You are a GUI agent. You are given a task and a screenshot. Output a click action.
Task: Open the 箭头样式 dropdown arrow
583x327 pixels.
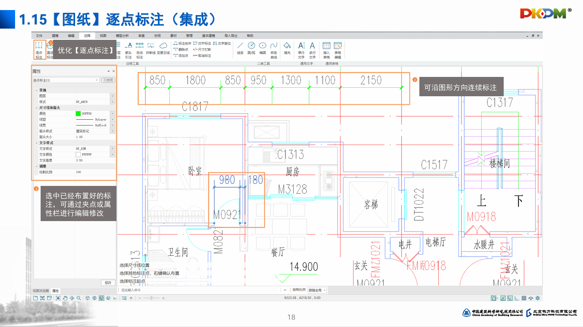tap(113, 131)
